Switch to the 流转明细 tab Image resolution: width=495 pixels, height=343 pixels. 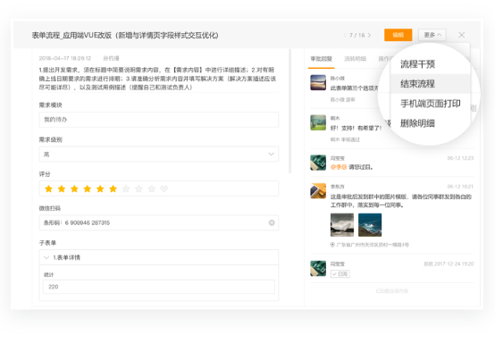(355, 59)
